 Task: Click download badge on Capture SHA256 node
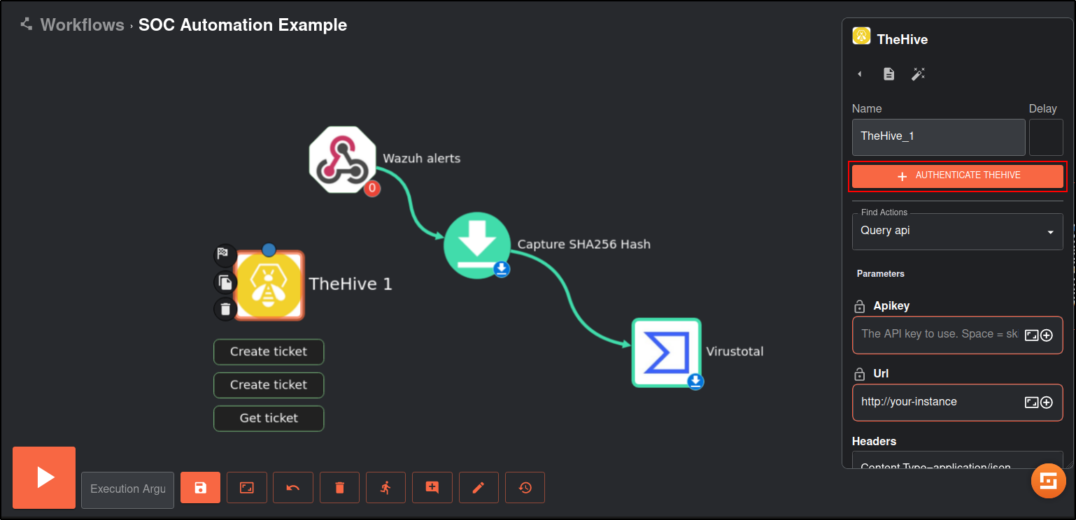click(502, 269)
